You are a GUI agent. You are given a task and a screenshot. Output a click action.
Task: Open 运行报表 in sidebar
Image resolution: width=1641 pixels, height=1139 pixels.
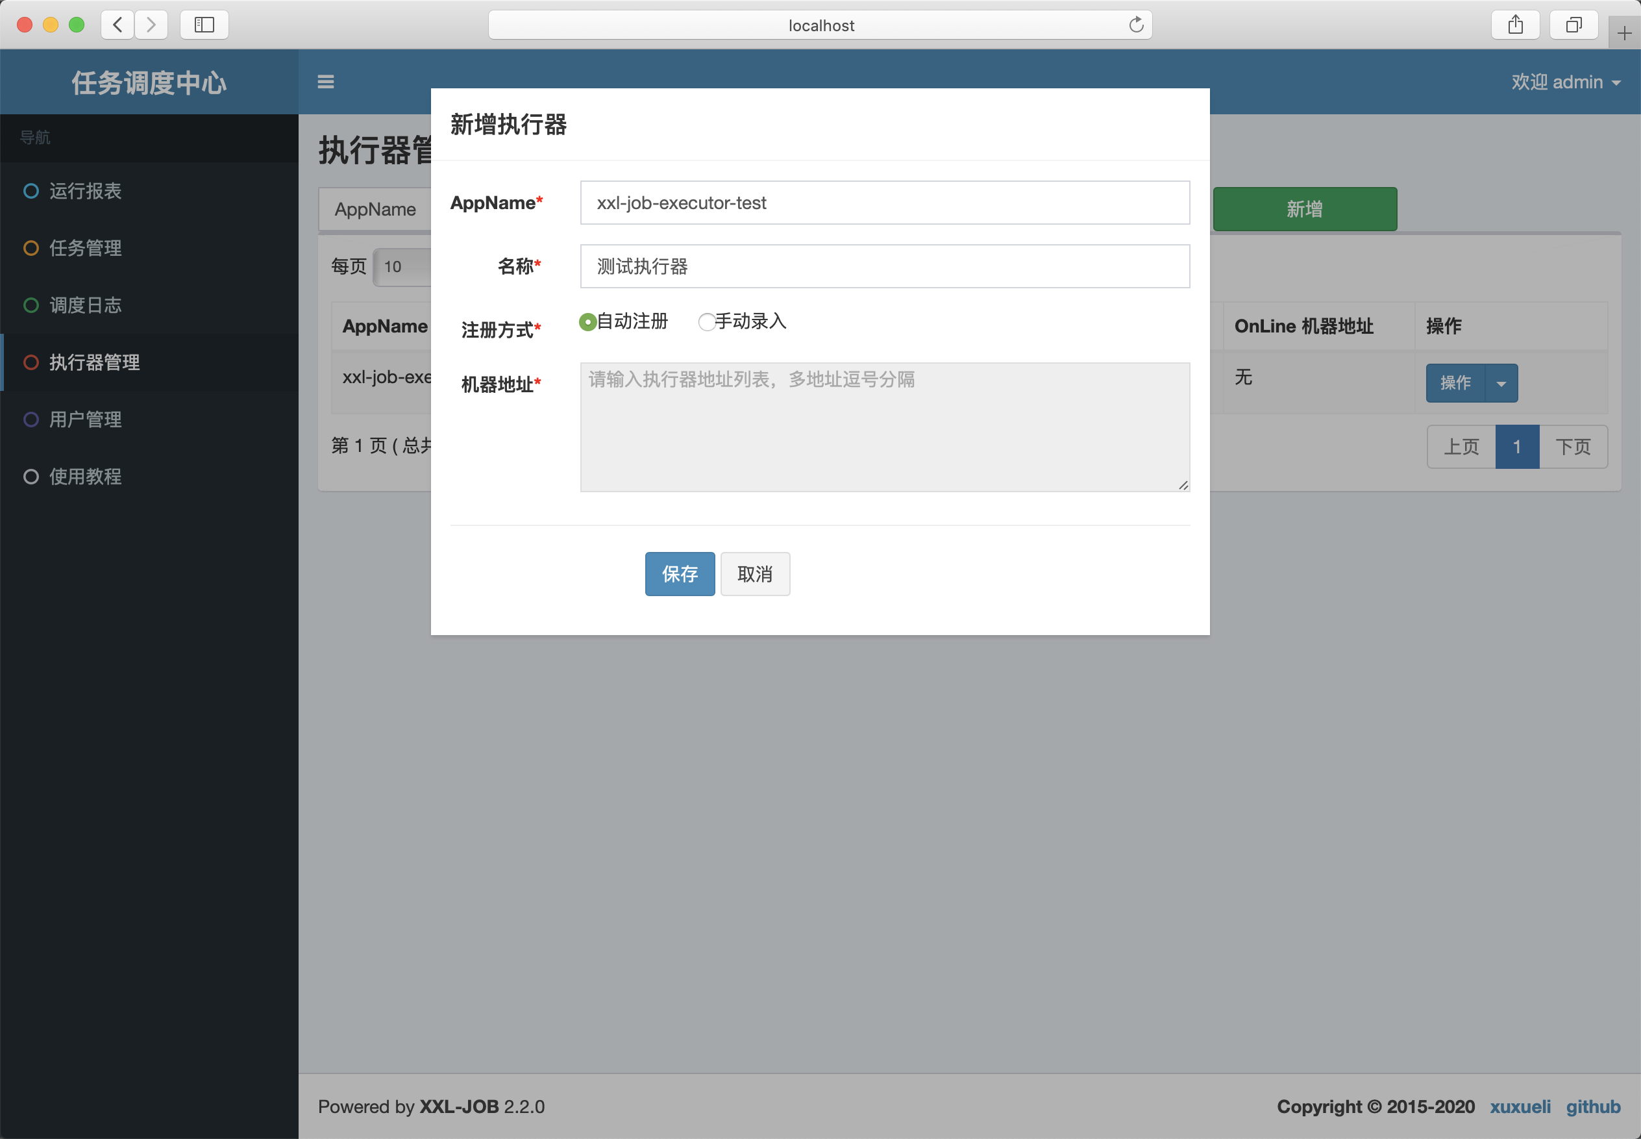coord(149,190)
